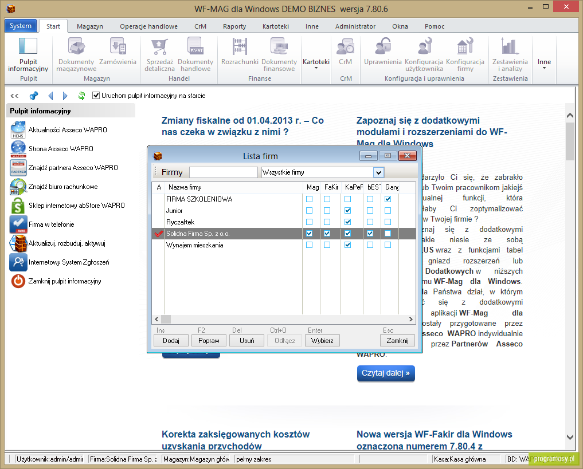Open CrM ribbon icon
Screen dimensions: 583x469
click(x=346, y=46)
